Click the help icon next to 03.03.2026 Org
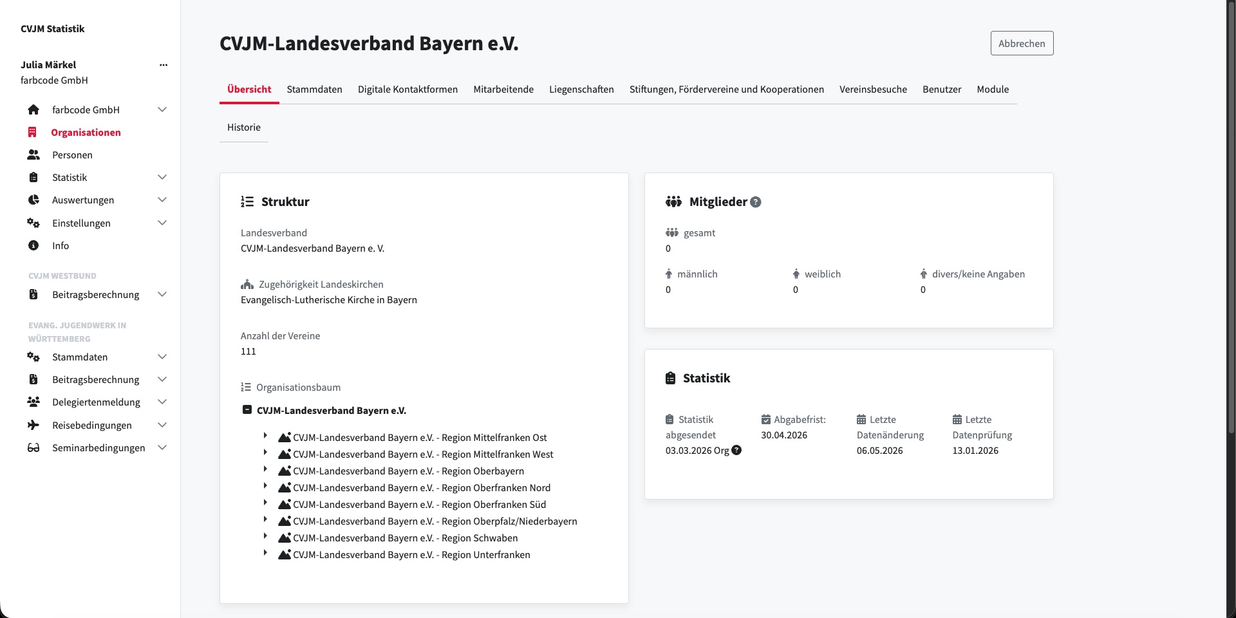The width and height of the screenshot is (1236, 618). 736,450
